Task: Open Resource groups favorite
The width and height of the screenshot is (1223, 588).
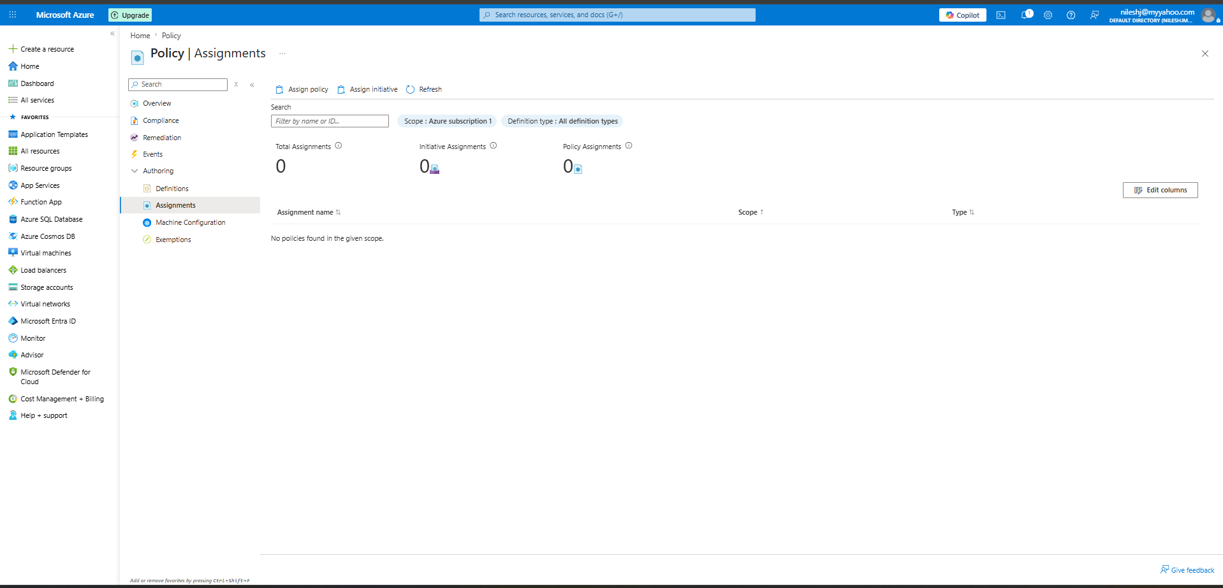Action: pyautogui.click(x=40, y=168)
